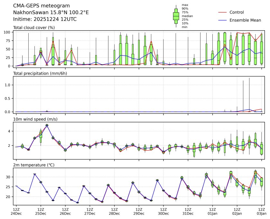Select the Control legend label
The image size is (270, 219).
point(237,12)
